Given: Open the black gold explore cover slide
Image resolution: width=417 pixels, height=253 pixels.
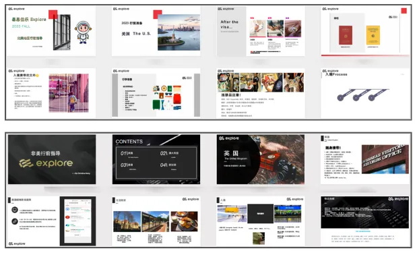Looking at the screenshot, I should point(52,159).
